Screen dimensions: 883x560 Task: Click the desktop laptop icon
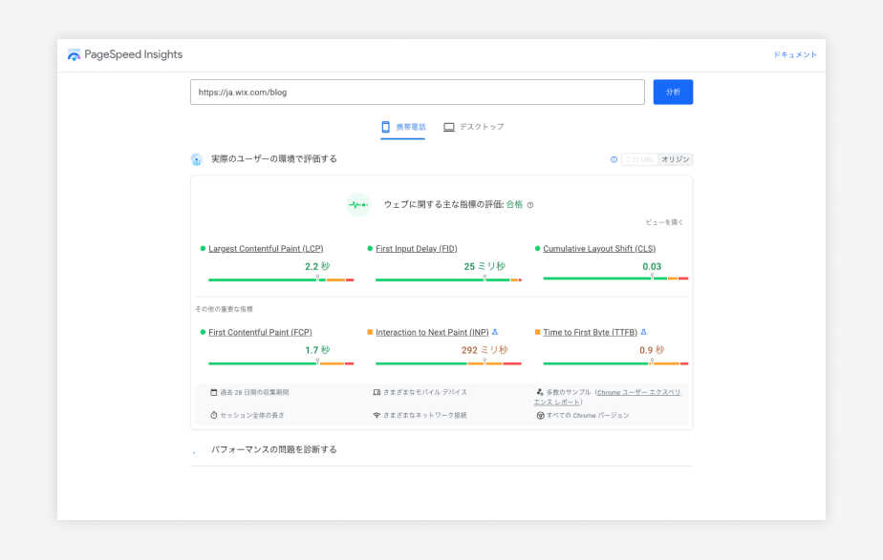pyautogui.click(x=449, y=128)
